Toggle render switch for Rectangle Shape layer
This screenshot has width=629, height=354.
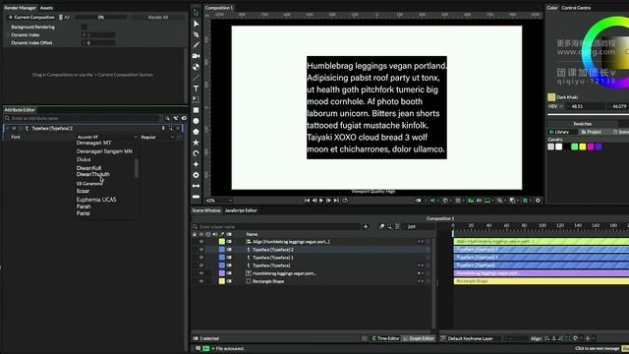point(229,281)
